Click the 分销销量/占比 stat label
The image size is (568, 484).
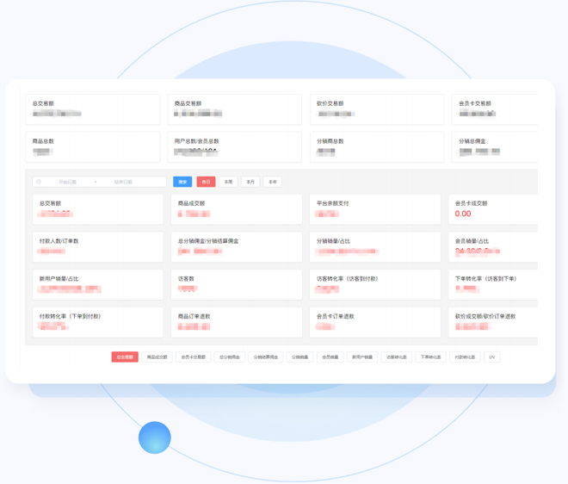point(333,241)
